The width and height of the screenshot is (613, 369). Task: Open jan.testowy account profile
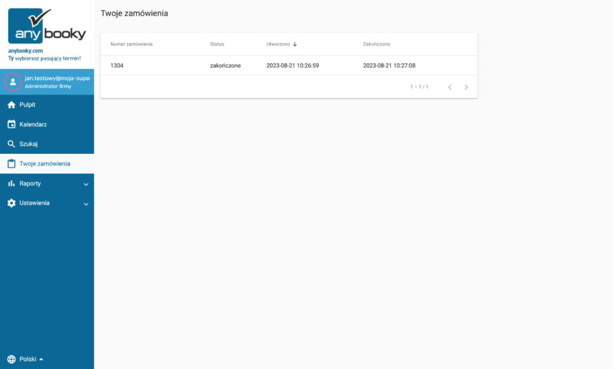click(47, 82)
